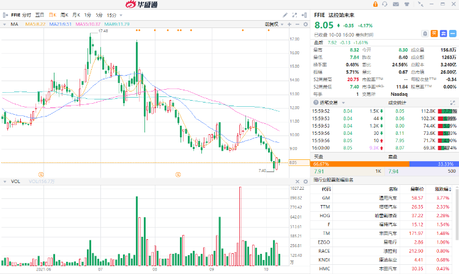
Task: Open the more timeframes dropdown after 15分
Action: click(x=121, y=15)
